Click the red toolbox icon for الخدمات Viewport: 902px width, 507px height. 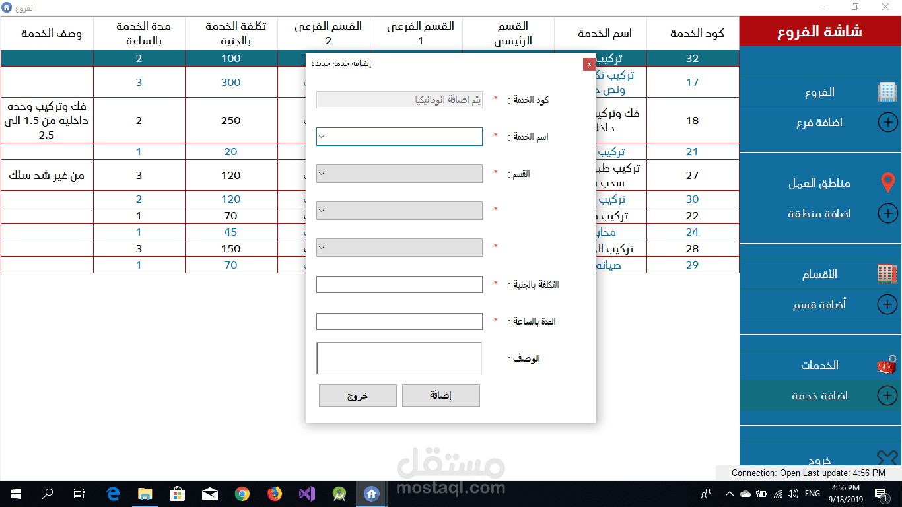pyautogui.click(x=887, y=364)
